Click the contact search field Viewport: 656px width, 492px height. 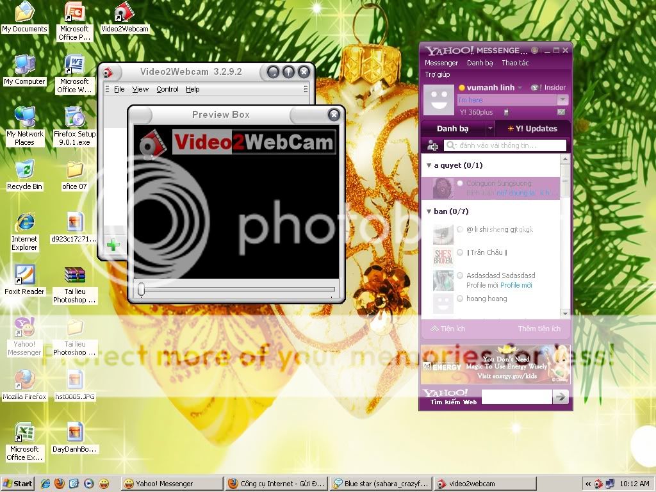point(505,145)
